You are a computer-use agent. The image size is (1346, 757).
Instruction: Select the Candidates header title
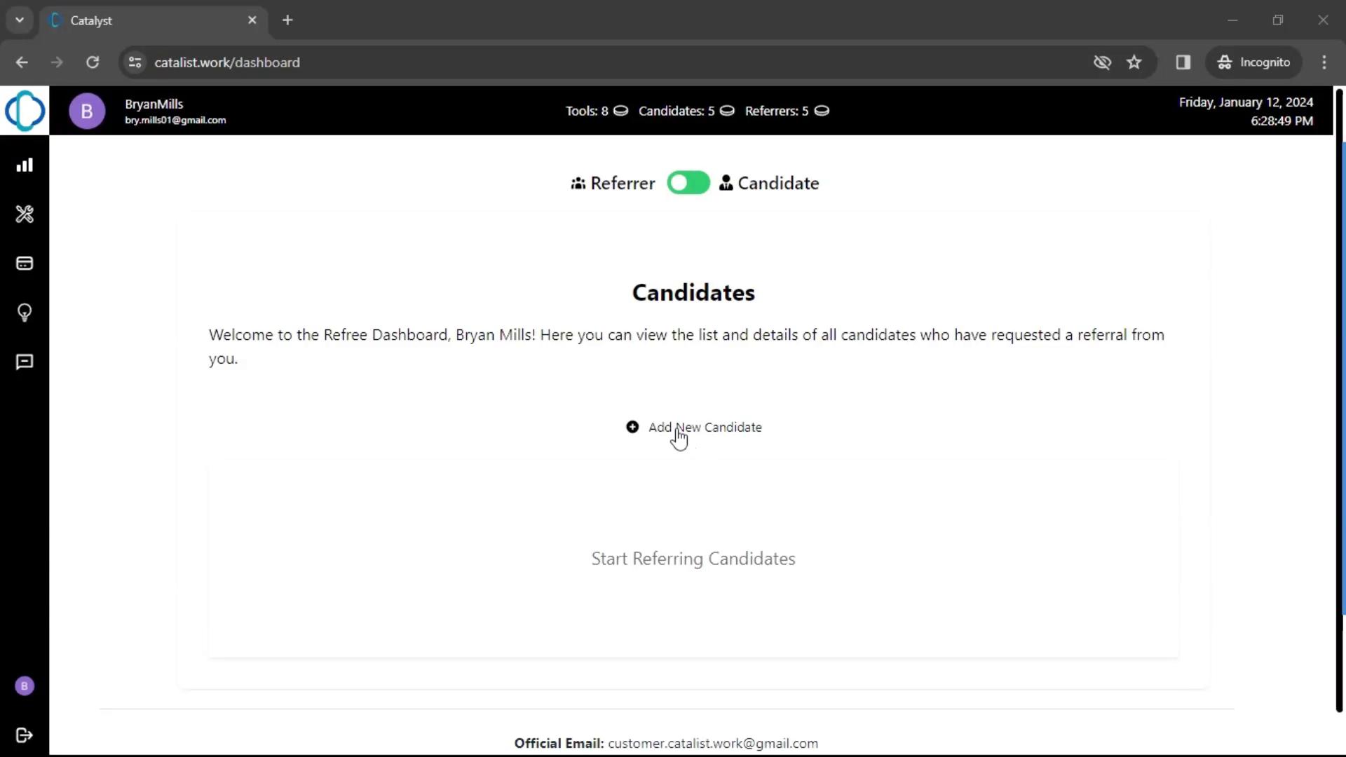click(x=693, y=292)
